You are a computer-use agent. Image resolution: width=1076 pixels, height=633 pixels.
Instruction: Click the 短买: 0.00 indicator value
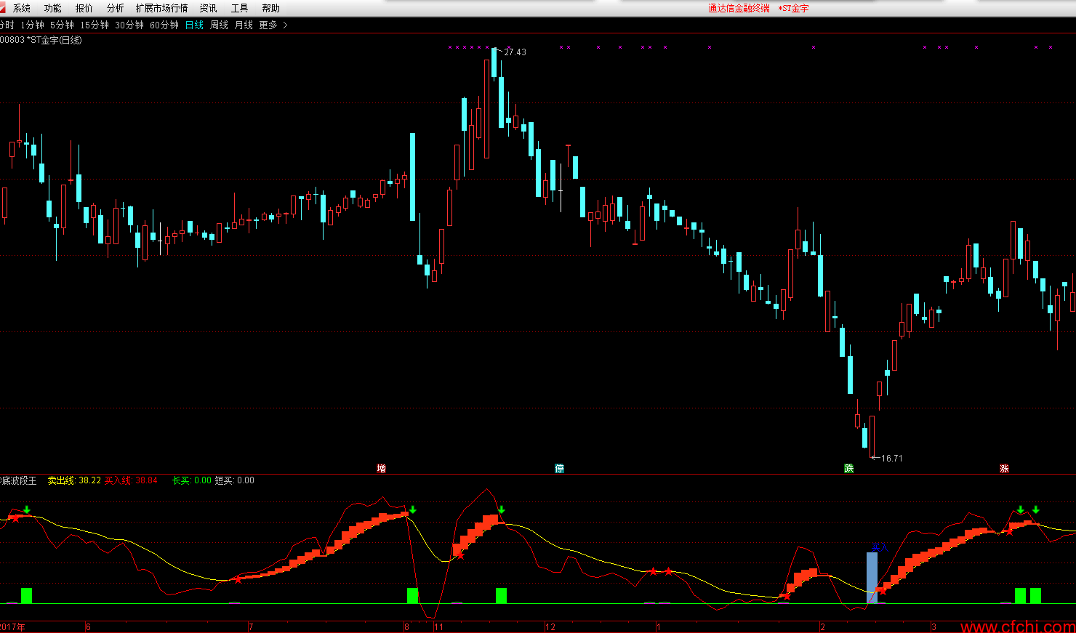tap(235, 480)
